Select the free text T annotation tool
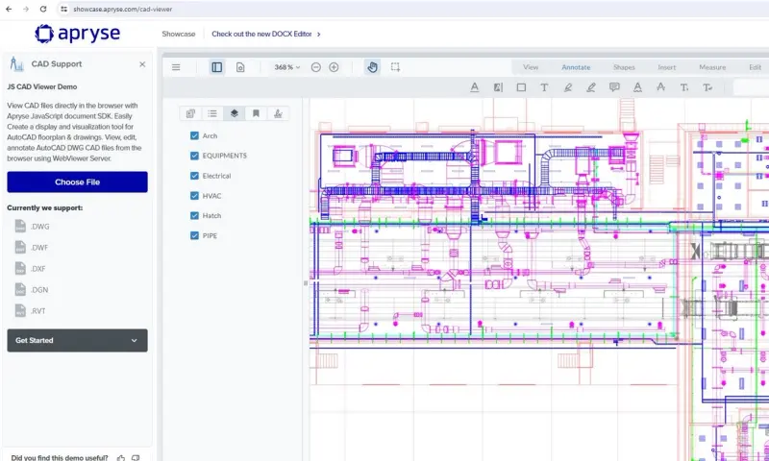Viewport: 769px width, 461px height. pyautogui.click(x=544, y=87)
